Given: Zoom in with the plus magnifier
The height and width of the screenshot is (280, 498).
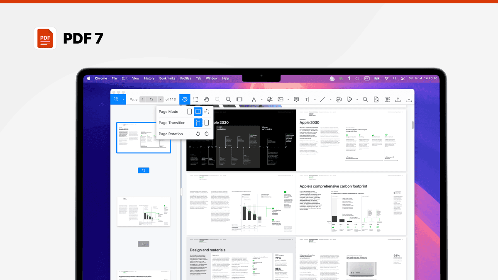Looking at the screenshot, I should point(228,100).
